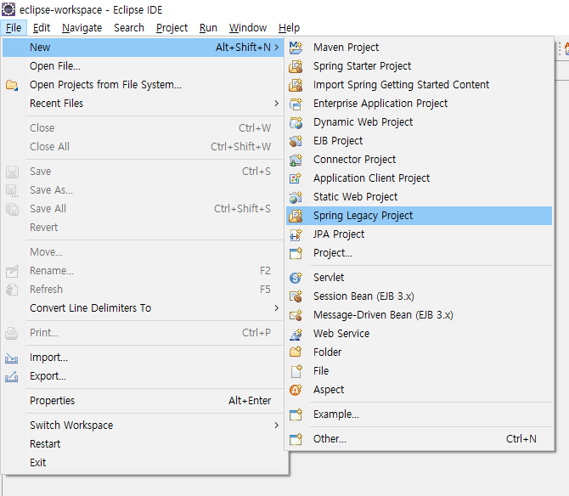Click the Import... menu icon
The height and width of the screenshot is (496, 569).
[x=12, y=358]
